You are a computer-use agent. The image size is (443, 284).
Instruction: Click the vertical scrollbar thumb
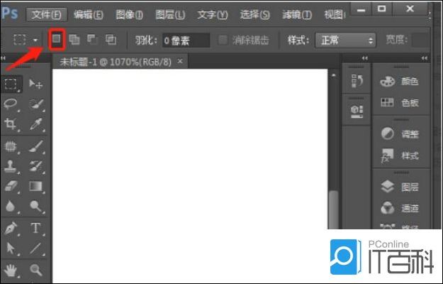(x=334, y=209)
